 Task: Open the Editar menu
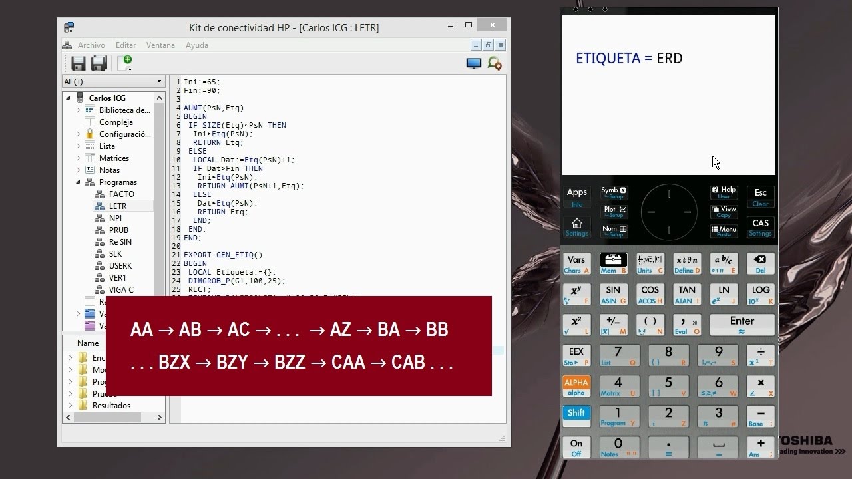pyautogui.click(x=126, y=45)
